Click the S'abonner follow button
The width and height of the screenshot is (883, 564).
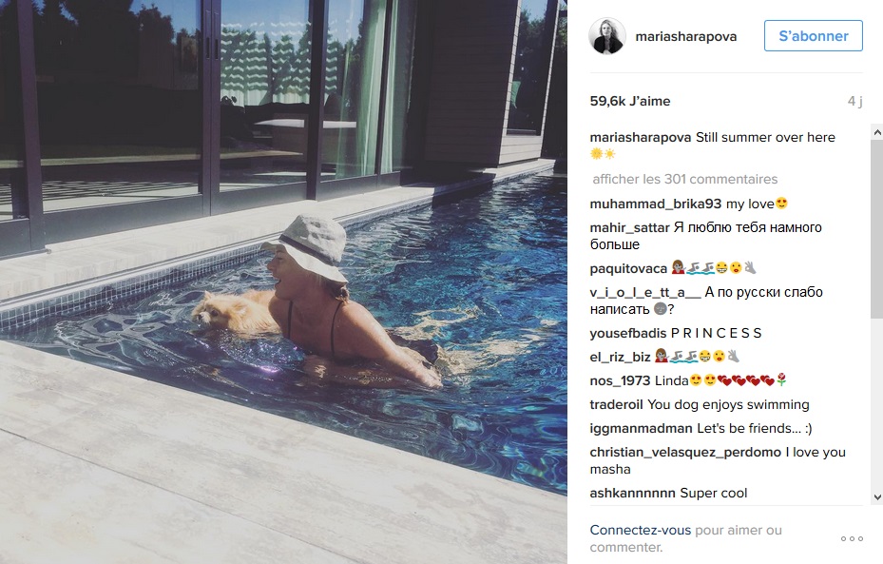pos(814,36)
